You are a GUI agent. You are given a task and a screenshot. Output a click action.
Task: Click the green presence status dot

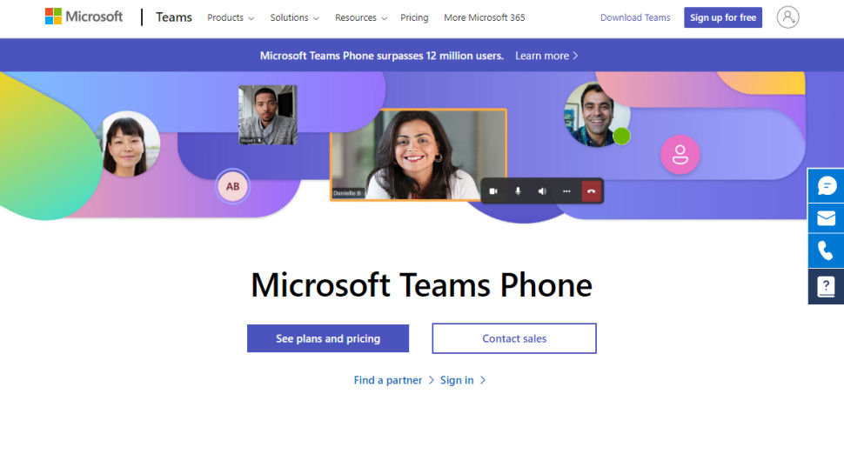[x=621, y=137]
